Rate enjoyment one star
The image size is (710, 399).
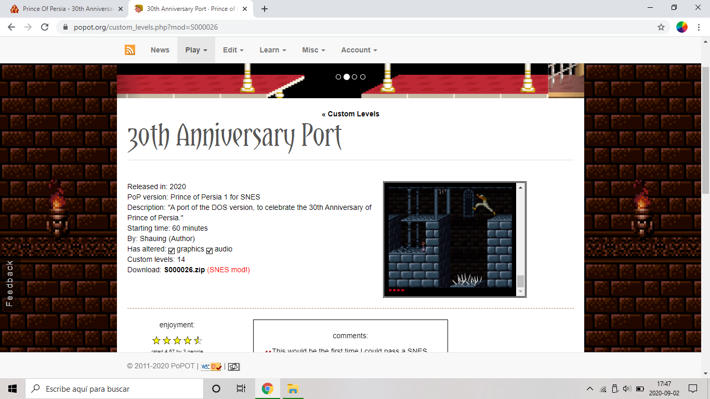[156, 341]
